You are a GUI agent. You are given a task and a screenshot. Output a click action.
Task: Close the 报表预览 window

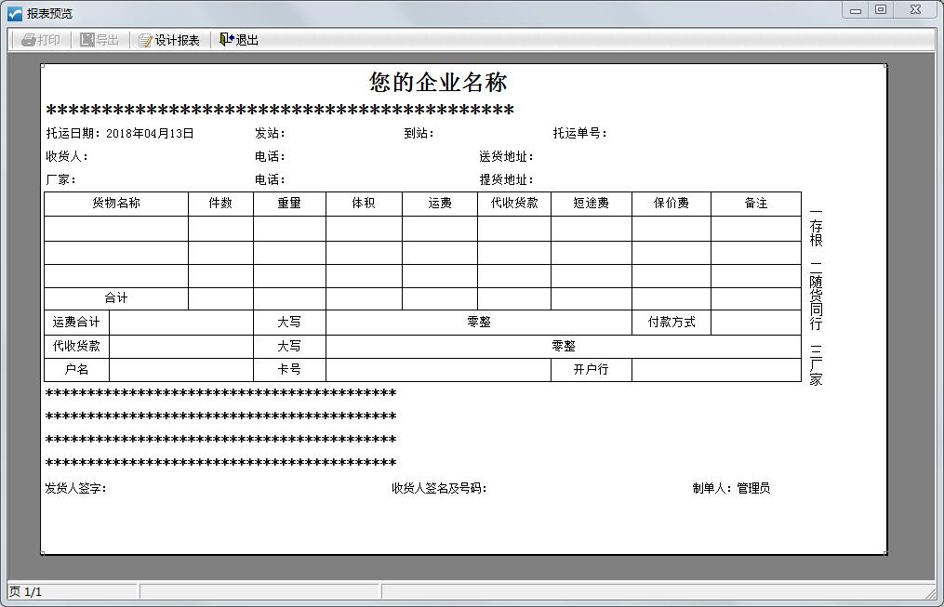click(x=916, y=10)
